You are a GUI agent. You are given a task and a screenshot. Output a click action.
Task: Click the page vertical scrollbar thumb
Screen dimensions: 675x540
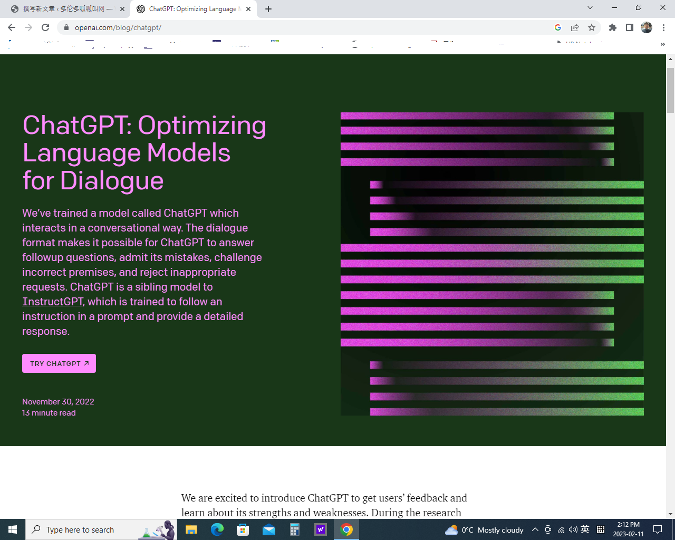point(670,90)
